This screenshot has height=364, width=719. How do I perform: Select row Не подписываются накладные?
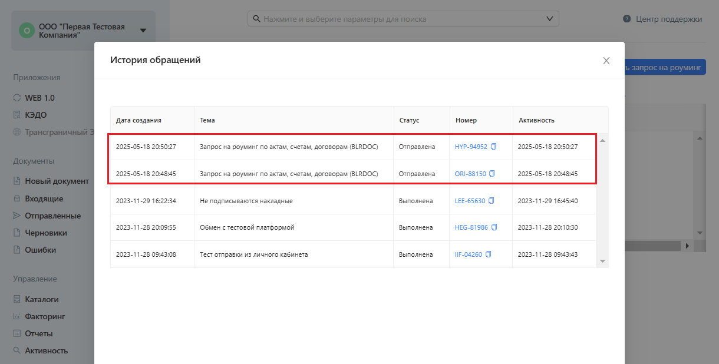coord(354,201)
